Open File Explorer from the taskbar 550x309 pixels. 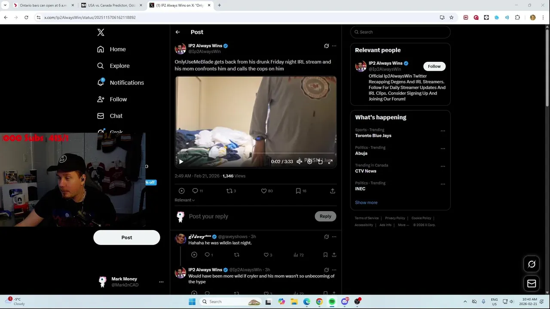pos(294,302)
